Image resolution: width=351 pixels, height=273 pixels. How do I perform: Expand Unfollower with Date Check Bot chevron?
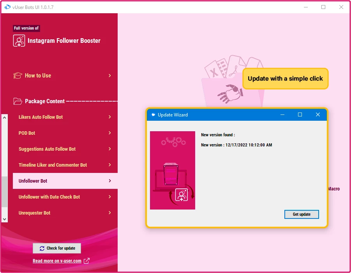(110, 197)
